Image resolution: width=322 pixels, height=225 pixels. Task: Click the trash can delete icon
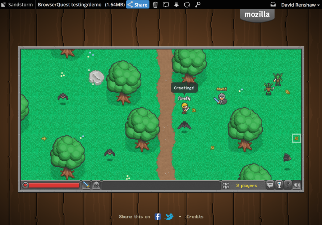[x=155, y=5]
